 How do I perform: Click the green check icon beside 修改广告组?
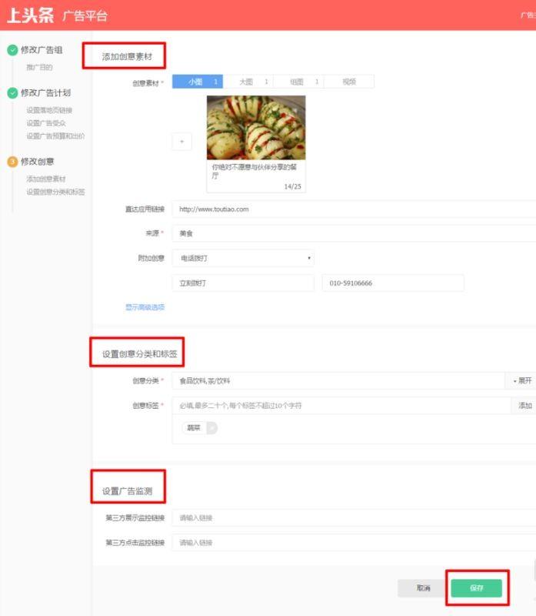pyautogui.click(x=12, y=50)
